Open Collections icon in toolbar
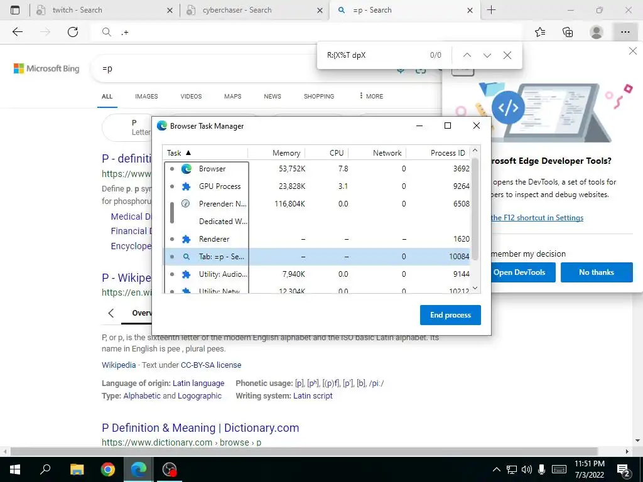The width and height of the screenshot is (643, 482). (x=568, y=32)
